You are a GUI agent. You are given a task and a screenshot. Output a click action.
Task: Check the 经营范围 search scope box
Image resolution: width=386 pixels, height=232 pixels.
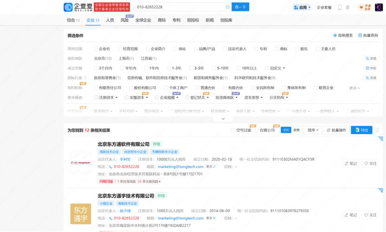tap(120, 49)
